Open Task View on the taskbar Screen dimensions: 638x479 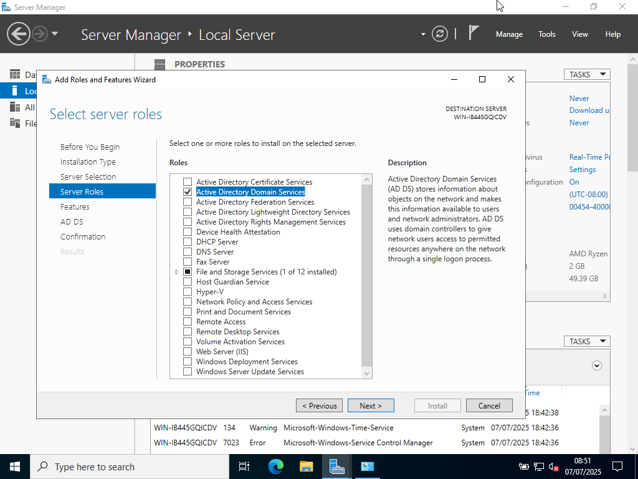244,467
